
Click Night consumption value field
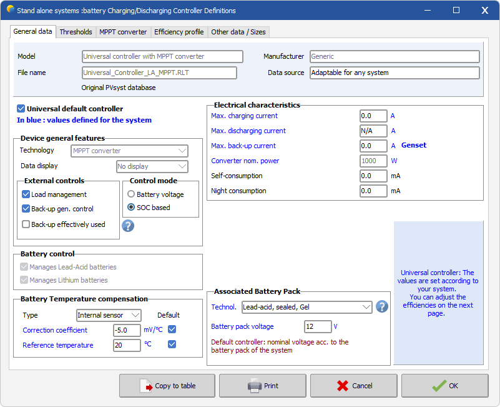(373, 191)
